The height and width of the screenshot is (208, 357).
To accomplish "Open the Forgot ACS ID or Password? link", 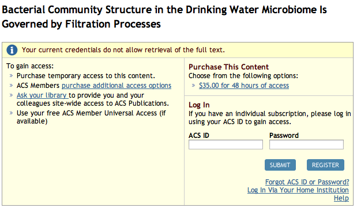I will point(307,182).
